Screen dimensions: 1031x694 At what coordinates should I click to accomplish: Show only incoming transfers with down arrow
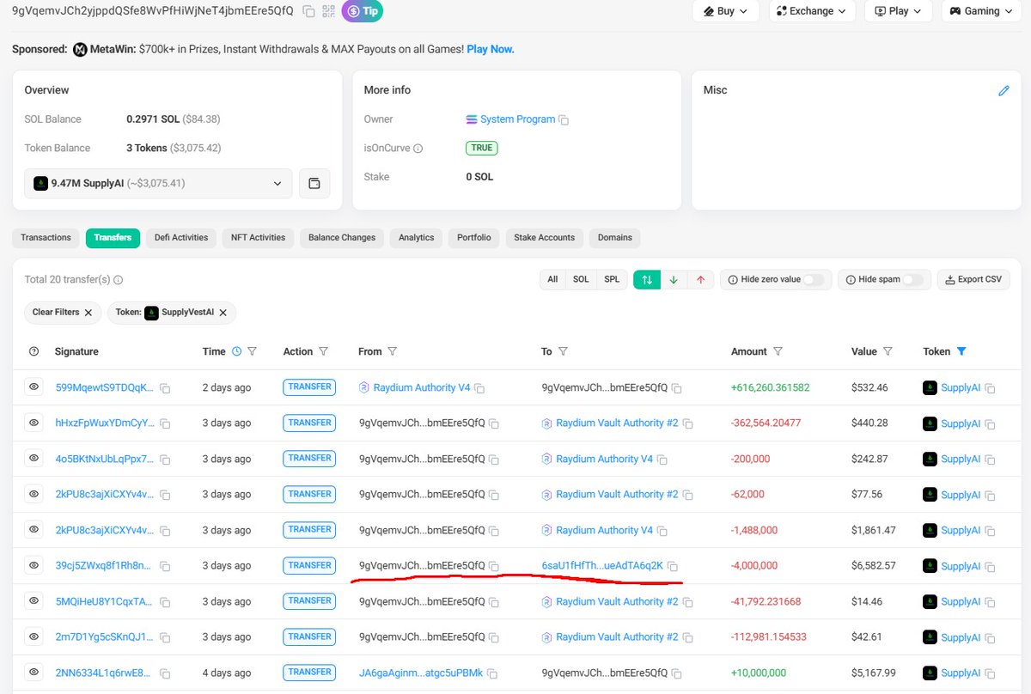click(x=674, y=279)
